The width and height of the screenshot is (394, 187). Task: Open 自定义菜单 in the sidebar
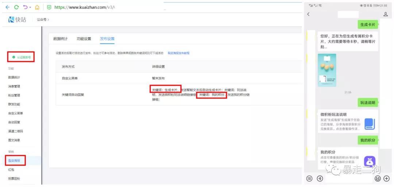pyautogui.click(x=16, y=113)
